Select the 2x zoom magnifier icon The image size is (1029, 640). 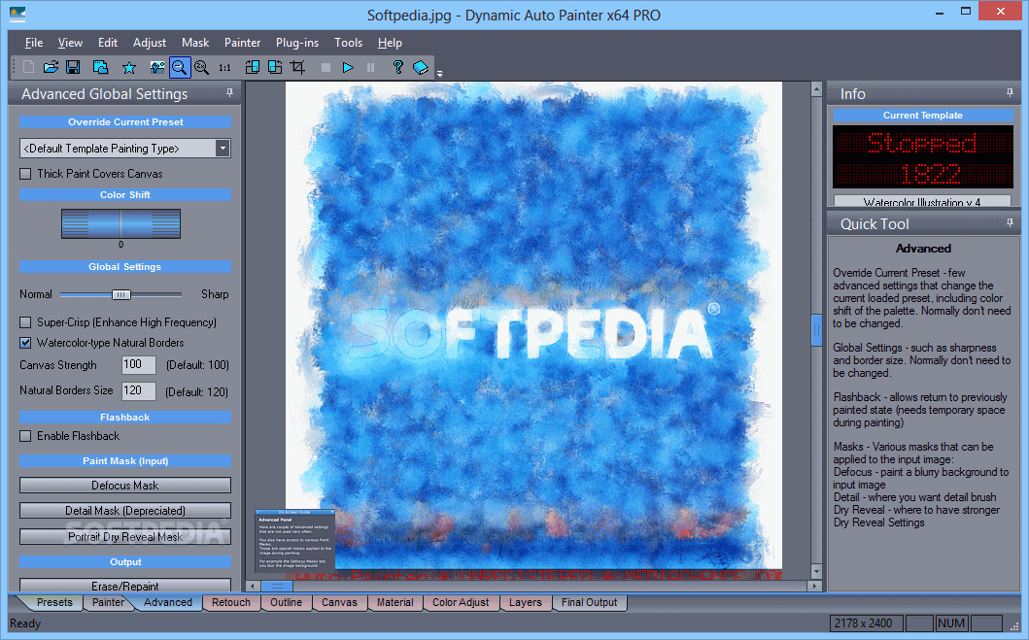(201, 67)
